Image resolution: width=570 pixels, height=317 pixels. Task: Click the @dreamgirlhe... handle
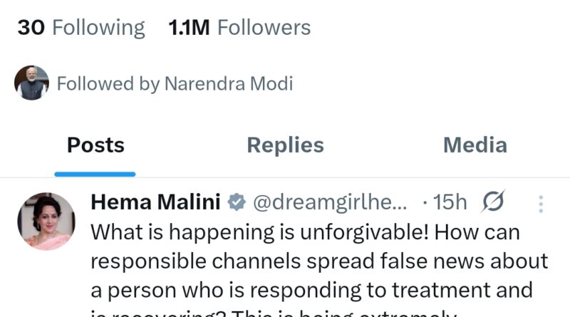tap(330, 203)
